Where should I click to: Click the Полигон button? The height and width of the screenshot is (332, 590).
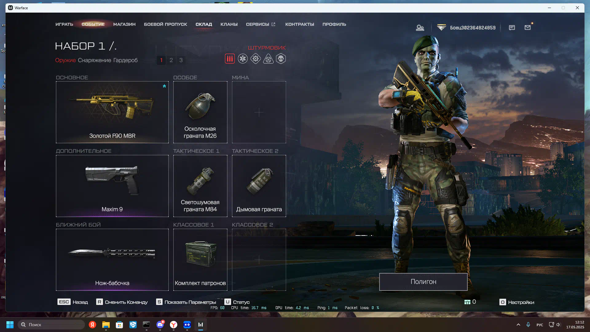point(423,282)
